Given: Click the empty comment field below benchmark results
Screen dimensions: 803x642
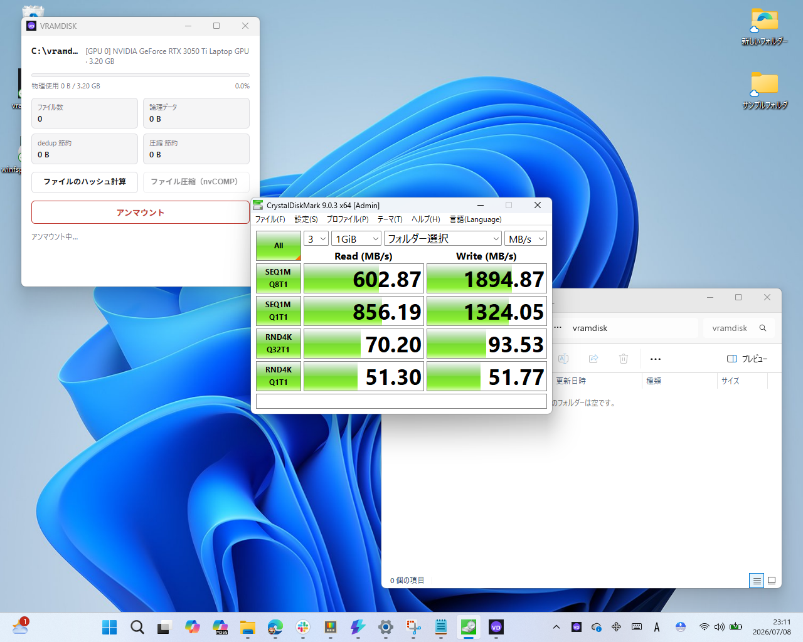Looking at the screenshot, I should (401, 401).
